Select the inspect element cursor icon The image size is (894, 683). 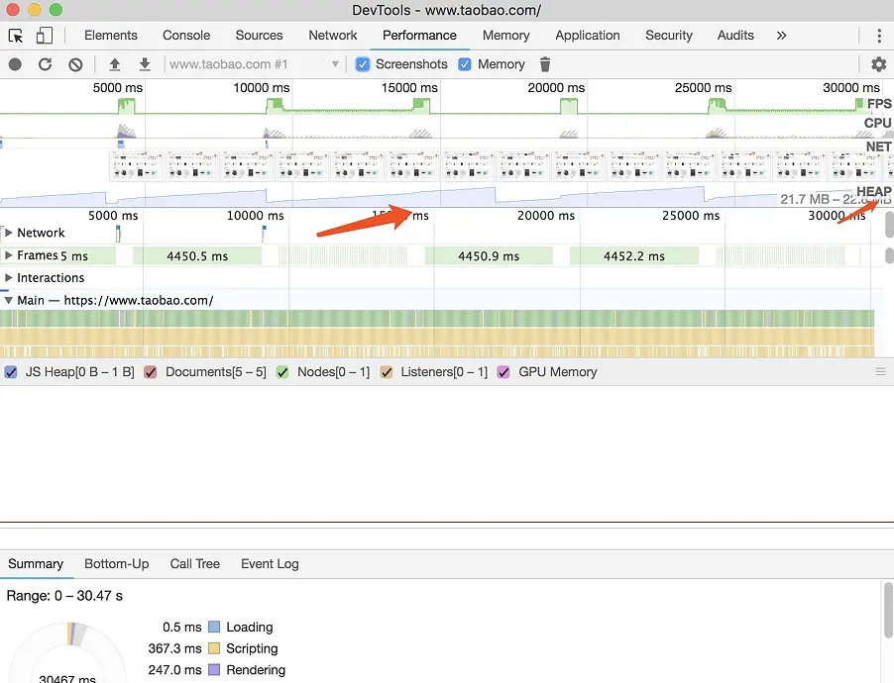(x=16, y=36)
